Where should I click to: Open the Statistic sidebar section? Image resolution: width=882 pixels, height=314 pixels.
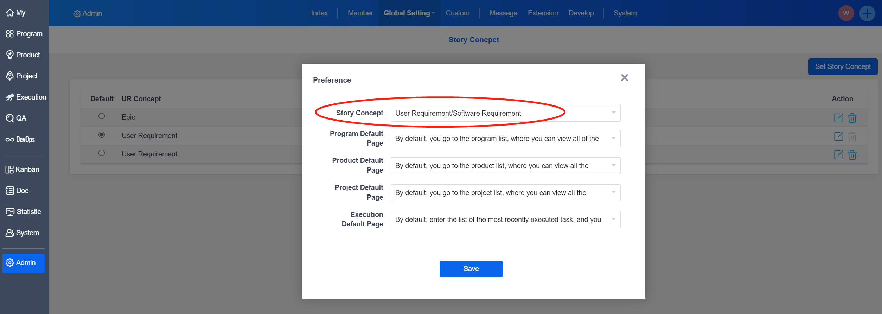(x=24, y=212)
